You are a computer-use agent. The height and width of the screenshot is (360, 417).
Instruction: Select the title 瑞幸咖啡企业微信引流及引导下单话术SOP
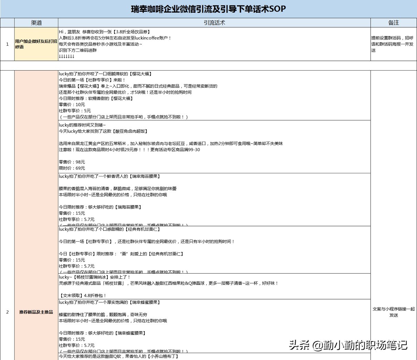pyautogui.click(x=208, y=8)
